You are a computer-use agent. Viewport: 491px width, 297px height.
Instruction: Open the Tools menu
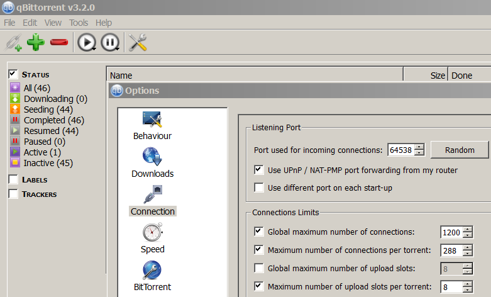click(79, 23)
